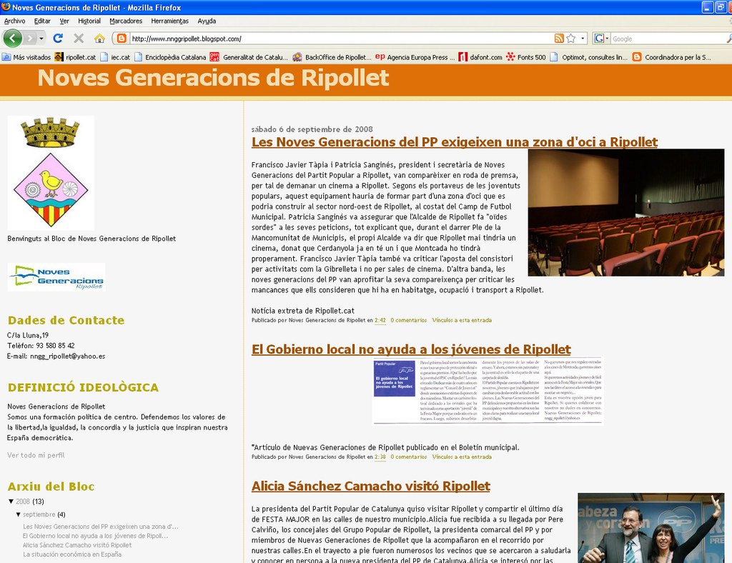Open the back/forward history dropdown arrow
Screen dimensions: 732x563
click(41, 38)
